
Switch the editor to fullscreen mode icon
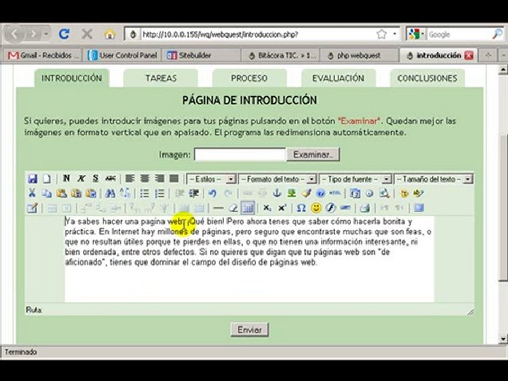(x=419, y=208)
